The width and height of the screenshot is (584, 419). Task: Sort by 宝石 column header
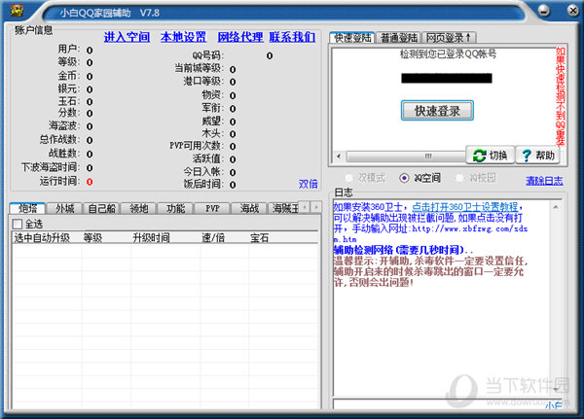(283, 238)
